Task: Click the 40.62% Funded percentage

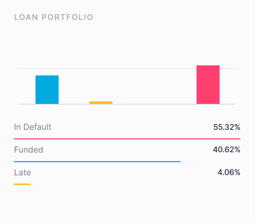Action: (227, 150)
